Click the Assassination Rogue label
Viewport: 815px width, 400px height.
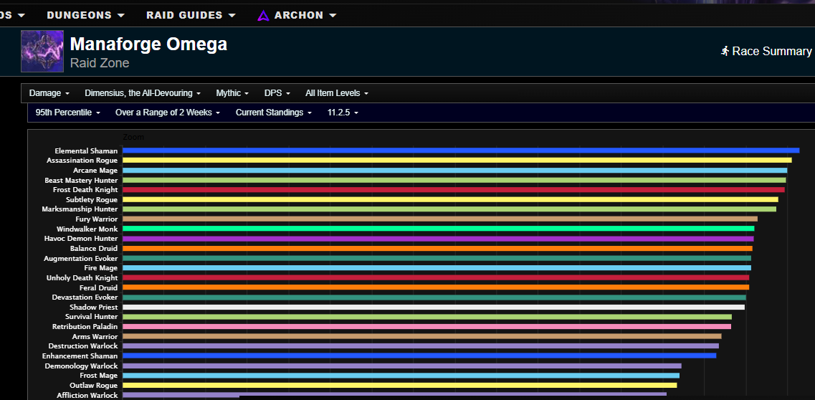[x=82, y=161]
